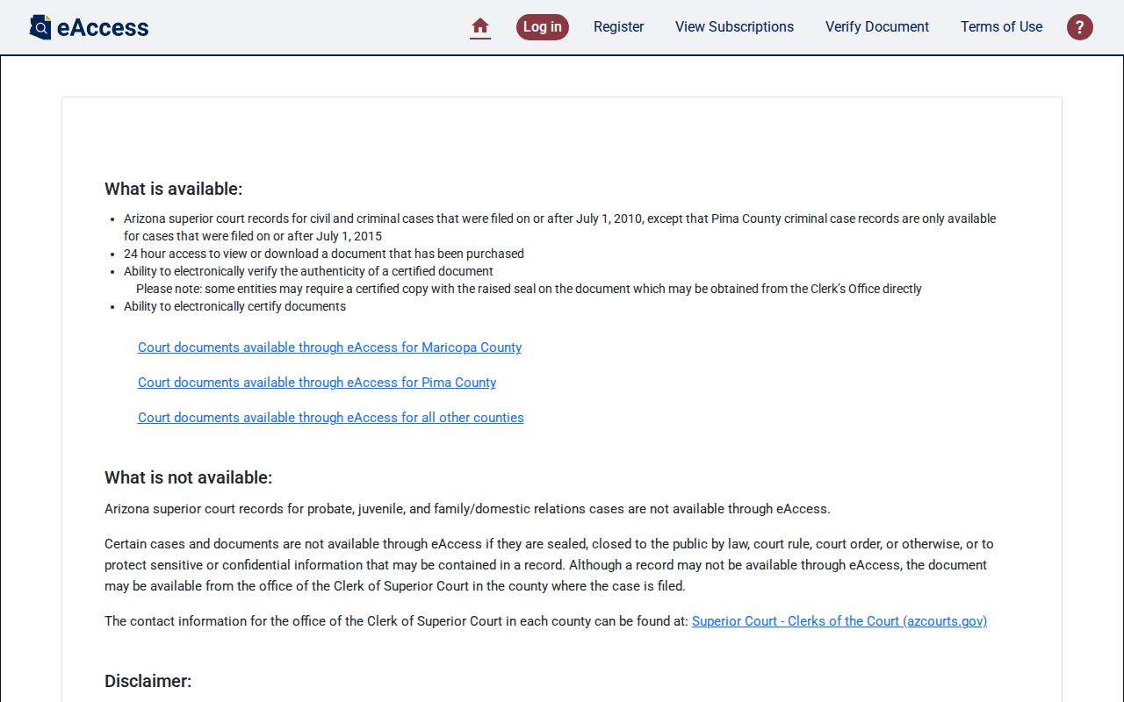Viewport: 1124px width, 702px height.
Task: Open Terms of Use
Action: (1002, 27)
